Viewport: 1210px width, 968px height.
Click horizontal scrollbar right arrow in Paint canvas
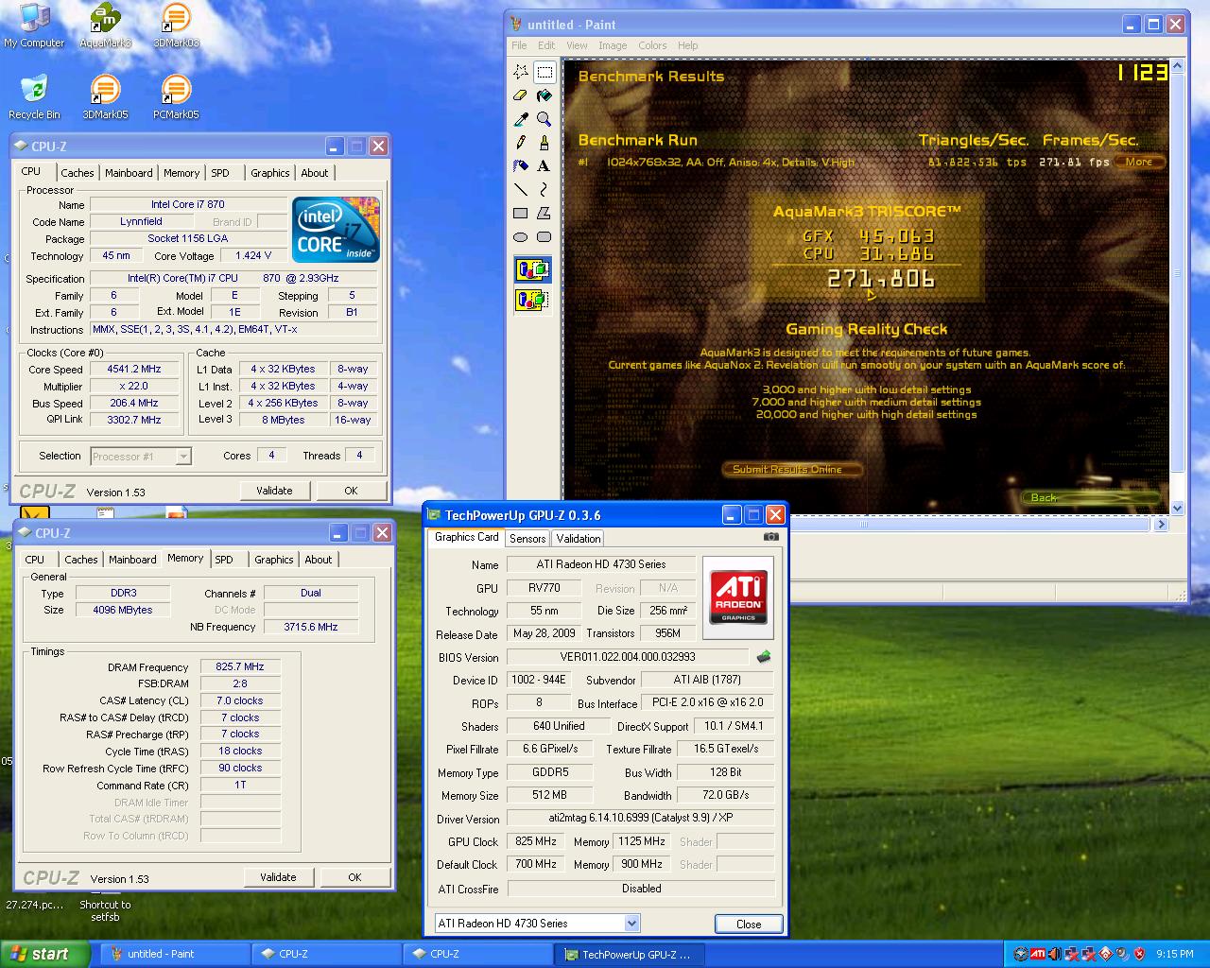pyautogui.click(x=1162, y=524)
